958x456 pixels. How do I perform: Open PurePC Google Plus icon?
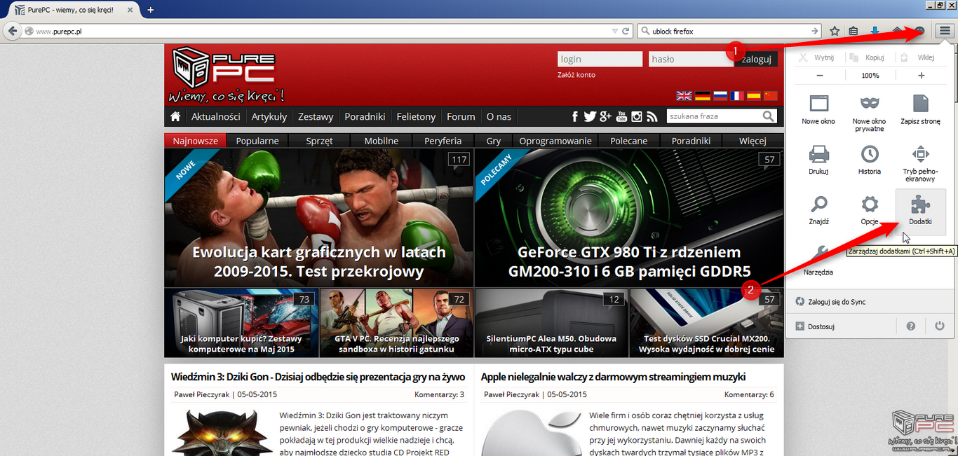606,116
